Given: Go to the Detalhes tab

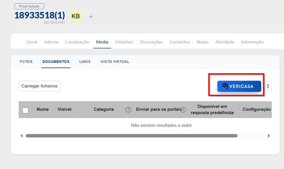Looking at the screenshot, I should pyautogui.click(x=124, y=42).
